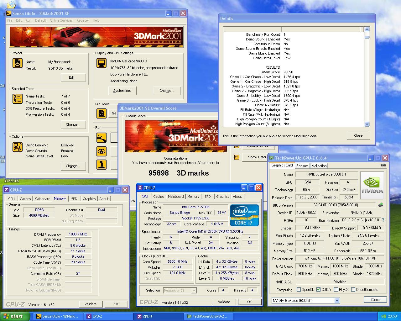Switch to the Validation tab in GPU-Z

pyautogui.click(x=319, y=166)
